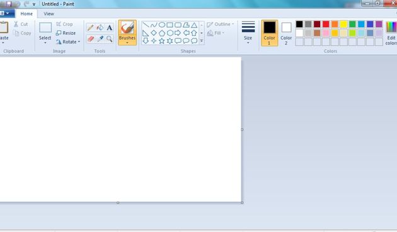Click the white drawing canvas
This screenshot has width=397, height=232.
click(120, 129)
